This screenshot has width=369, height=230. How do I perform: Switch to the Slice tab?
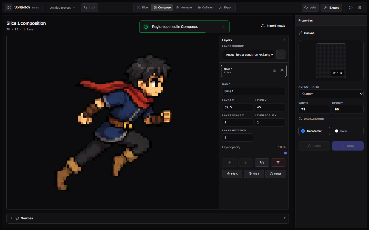(142, 8)
